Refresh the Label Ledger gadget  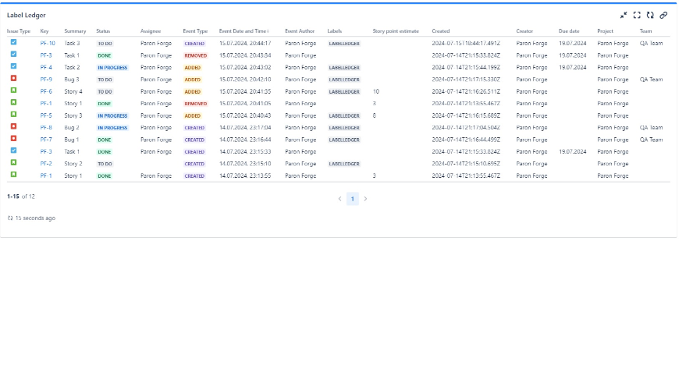coord(650,15)
